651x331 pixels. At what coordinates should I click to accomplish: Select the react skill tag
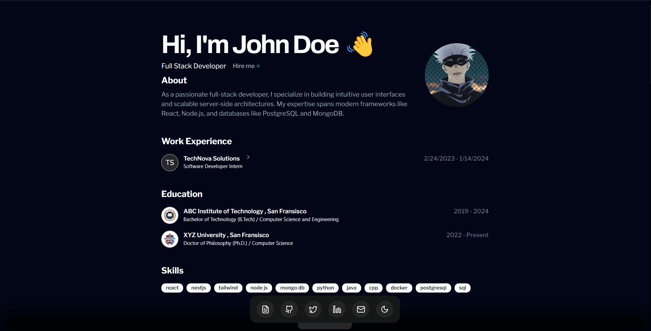tap(172, 288)
